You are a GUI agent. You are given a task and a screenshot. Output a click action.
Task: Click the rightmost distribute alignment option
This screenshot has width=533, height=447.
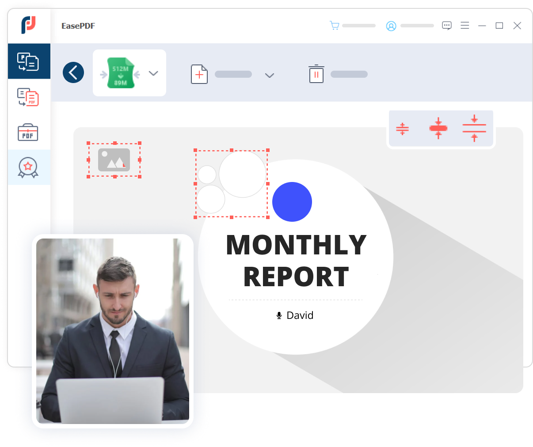click(x=475, y=129)
